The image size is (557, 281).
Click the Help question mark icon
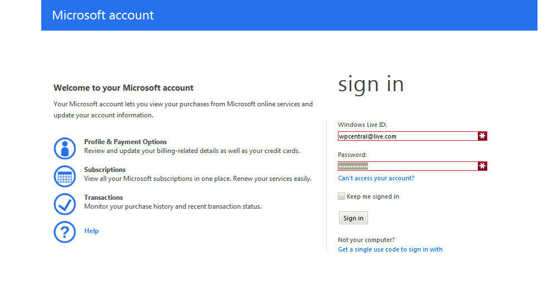pos(65,231)
